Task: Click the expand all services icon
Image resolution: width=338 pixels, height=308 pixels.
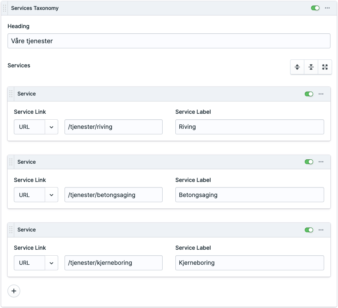Action: pyautogui.click(x=297, y=67)
